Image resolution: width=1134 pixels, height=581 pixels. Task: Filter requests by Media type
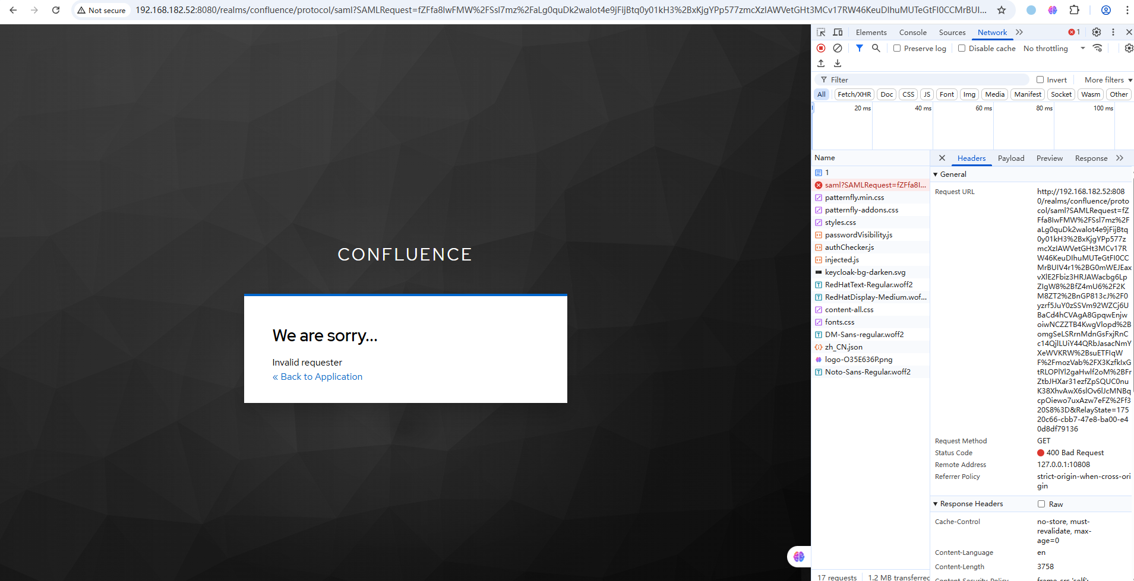(995, 94)
